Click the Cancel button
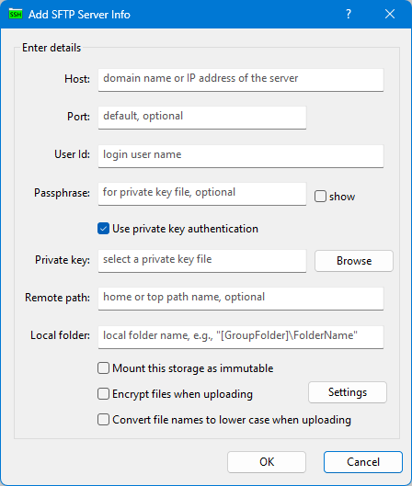Image resolution: width=412 pixels, height=486 pixels. (363, 462)
